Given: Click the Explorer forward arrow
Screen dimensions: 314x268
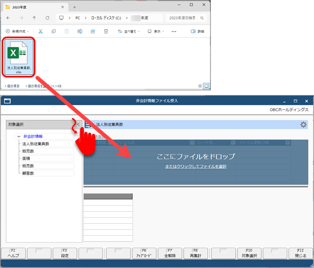Looking at the screenshot, I should [x=21, y=18].
